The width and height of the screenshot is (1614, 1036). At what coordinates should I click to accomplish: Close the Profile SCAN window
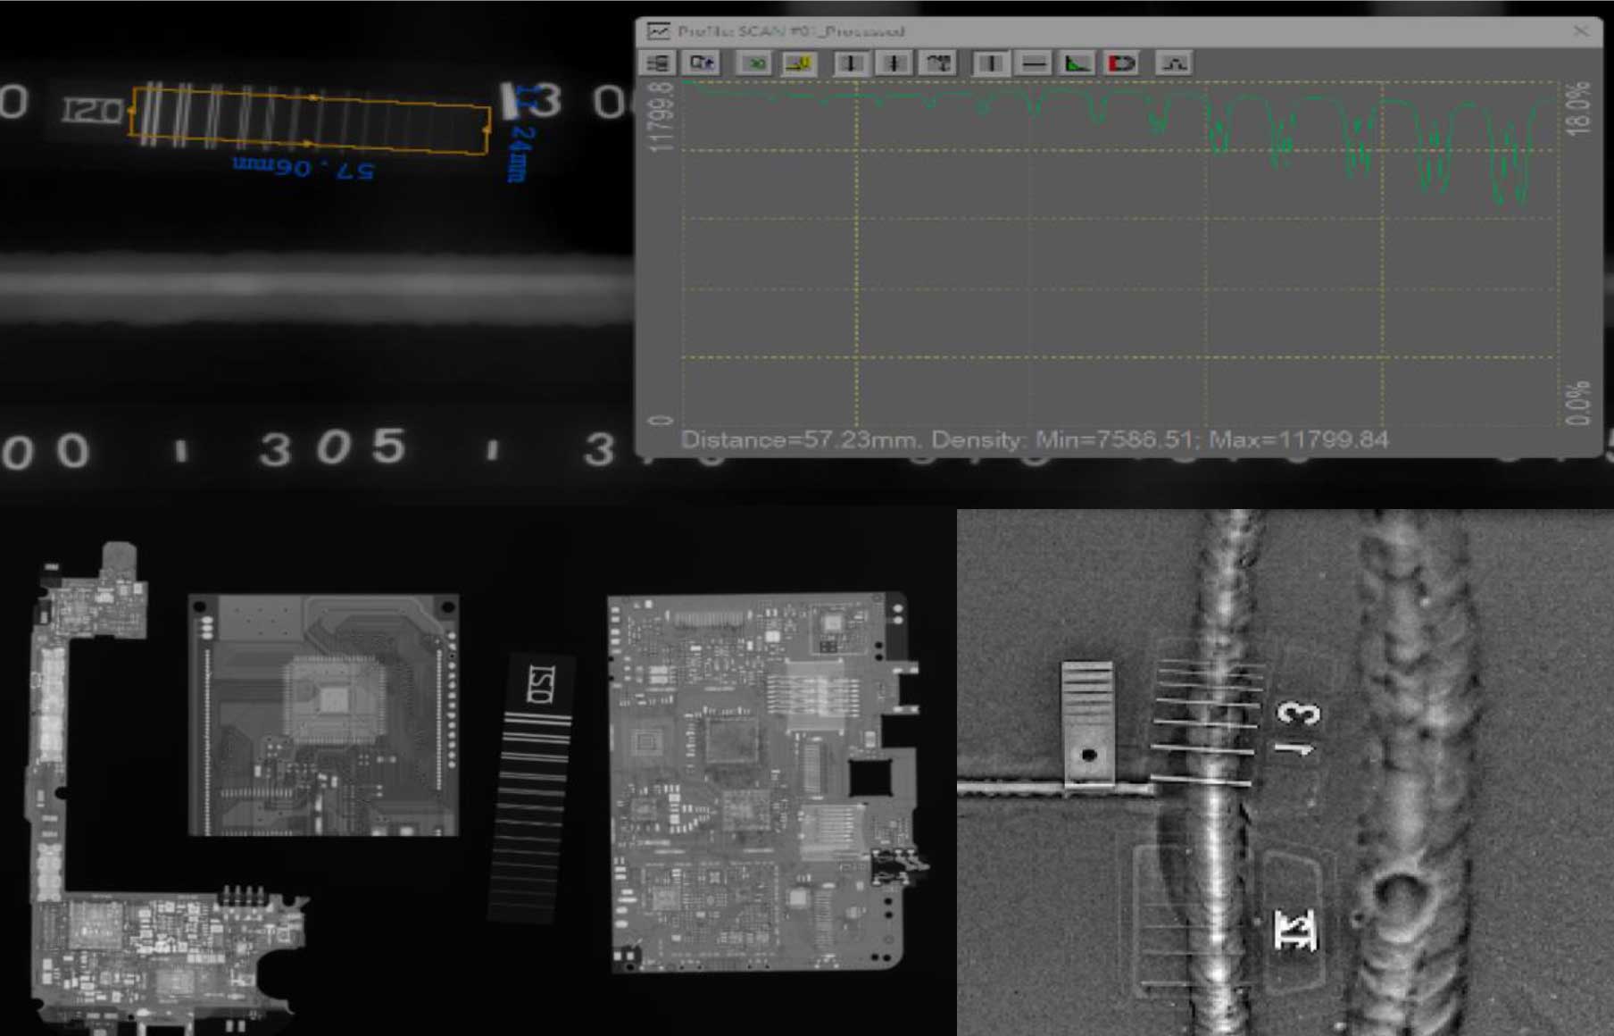tap(1581, 31)
